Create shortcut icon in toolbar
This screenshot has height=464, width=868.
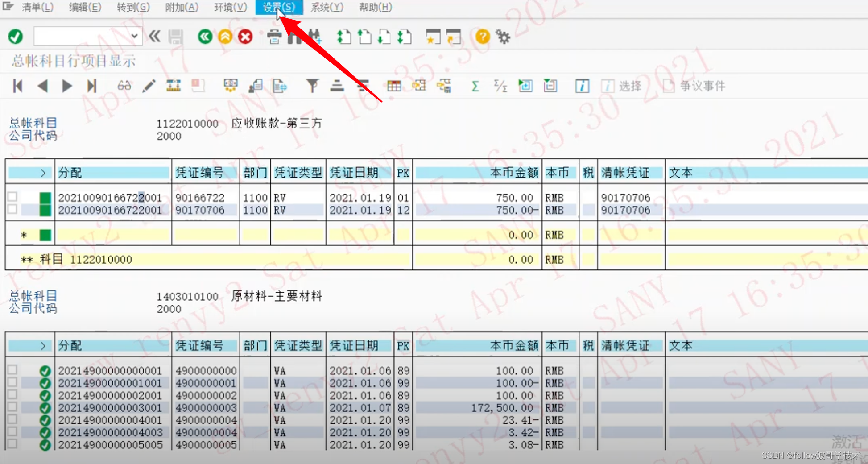tap(453, 37)
